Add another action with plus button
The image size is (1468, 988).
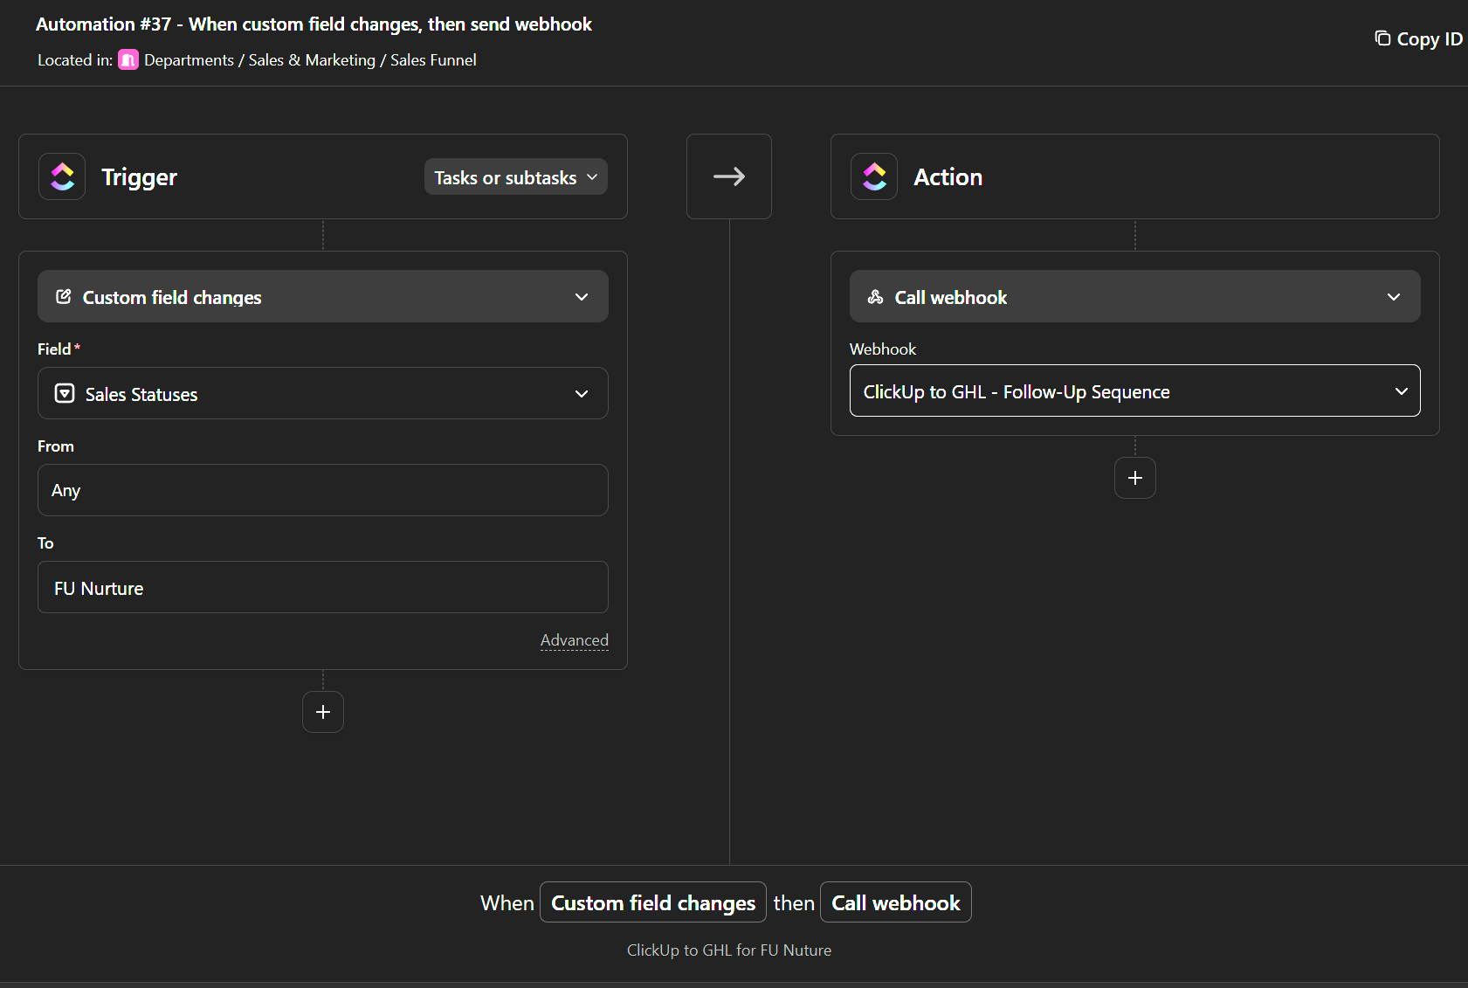tap(1135, 478)
